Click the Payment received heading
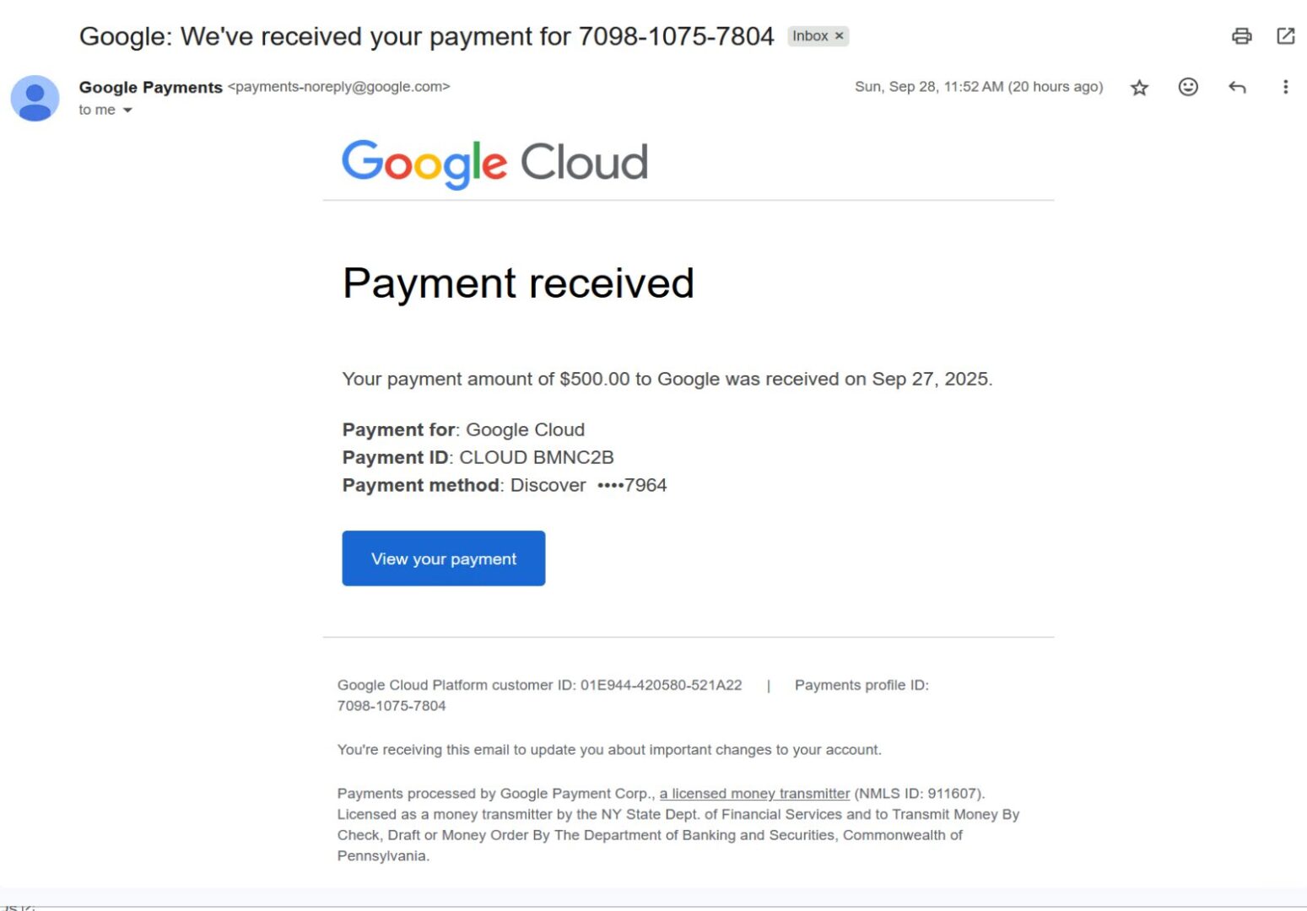 (x=518, y=283)
